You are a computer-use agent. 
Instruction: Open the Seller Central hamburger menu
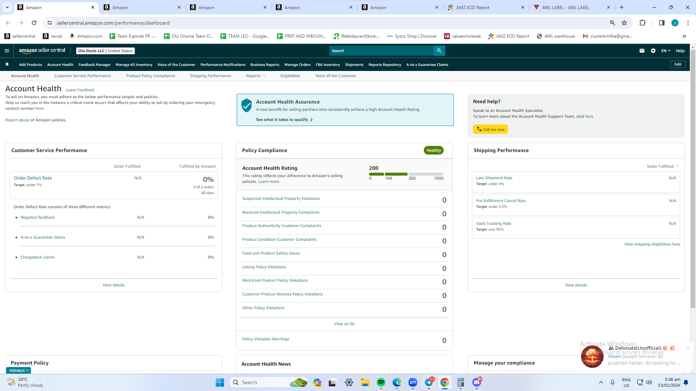(7, 51)
